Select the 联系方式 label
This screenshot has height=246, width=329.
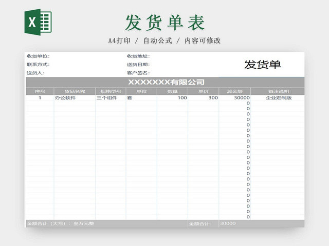coord(38,65)
